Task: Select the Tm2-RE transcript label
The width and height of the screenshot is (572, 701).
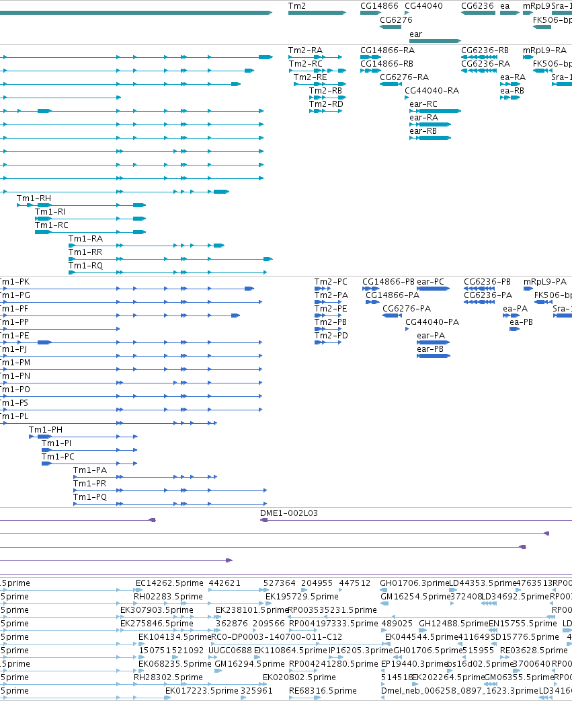Action: pyautogui.click(x=311, y=77)
